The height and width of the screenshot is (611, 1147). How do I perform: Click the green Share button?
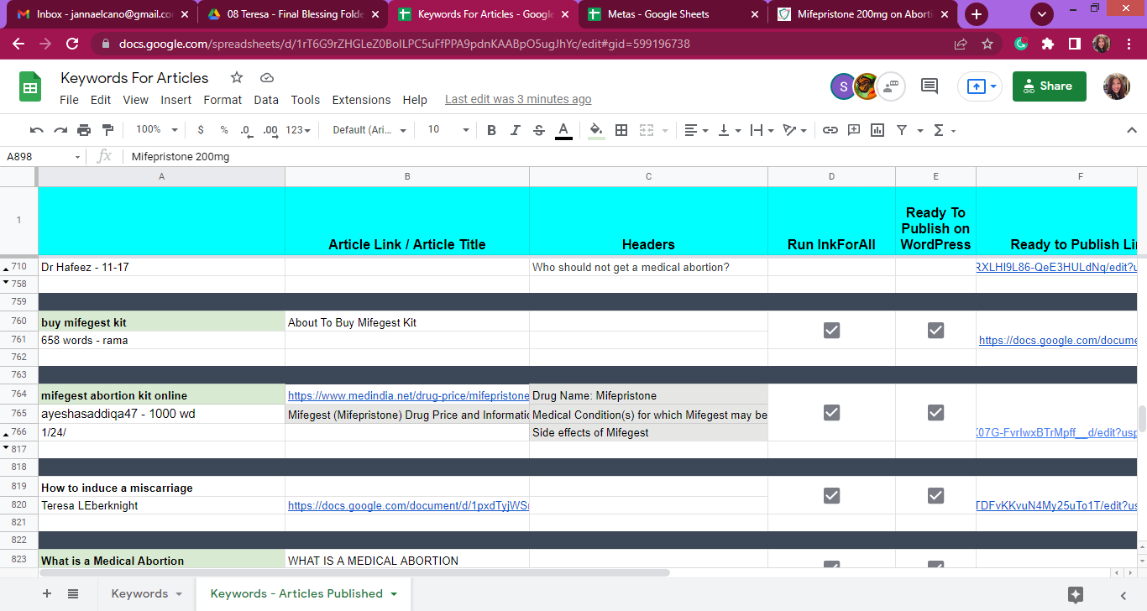1049,86
